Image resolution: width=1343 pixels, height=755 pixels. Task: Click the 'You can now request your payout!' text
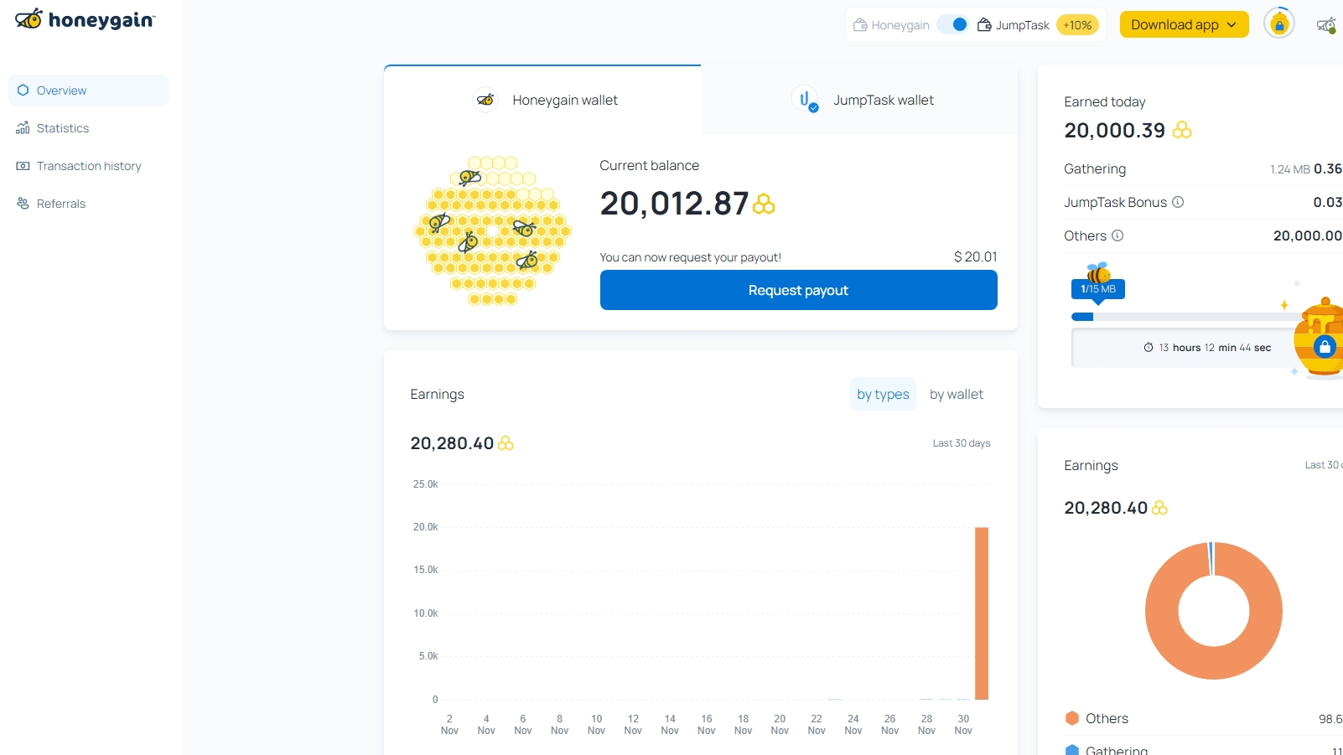pos(691,257)
